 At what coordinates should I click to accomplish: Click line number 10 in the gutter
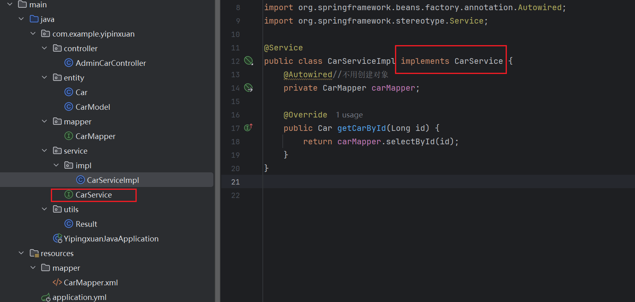coord(236,34)
